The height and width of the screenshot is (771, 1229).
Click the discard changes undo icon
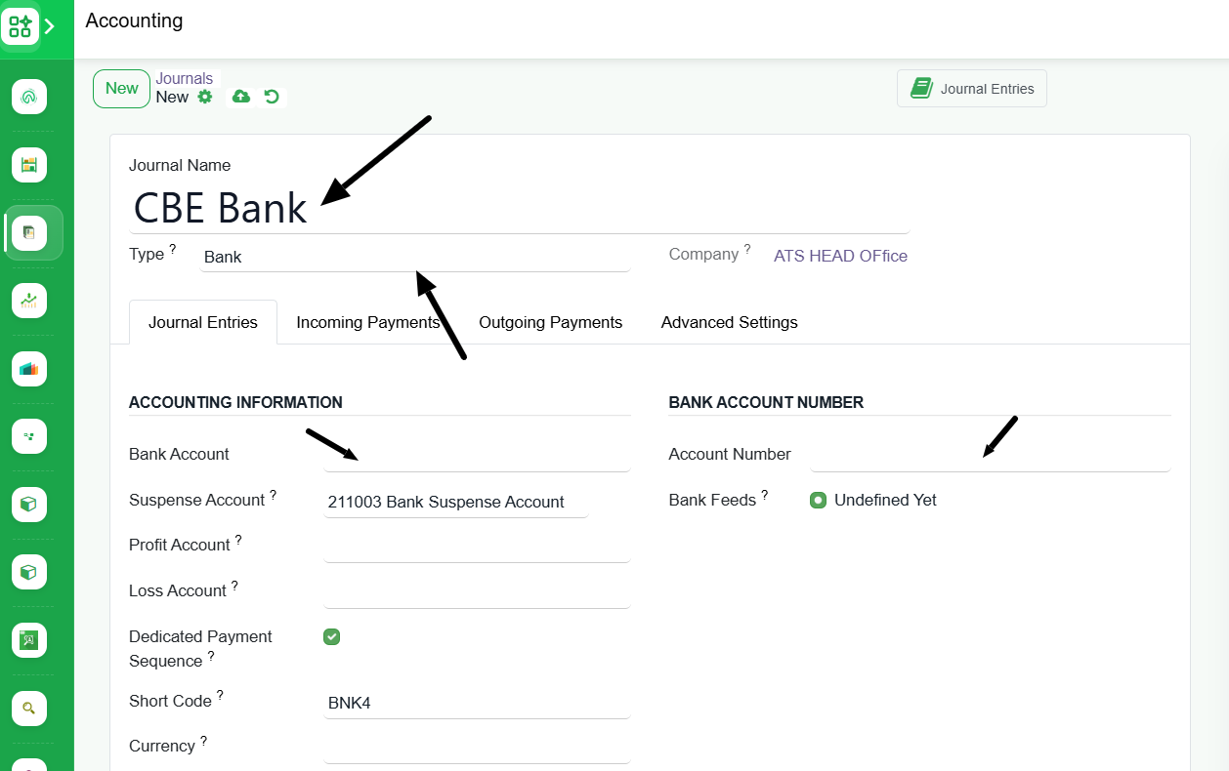click(x=272, y=97)
